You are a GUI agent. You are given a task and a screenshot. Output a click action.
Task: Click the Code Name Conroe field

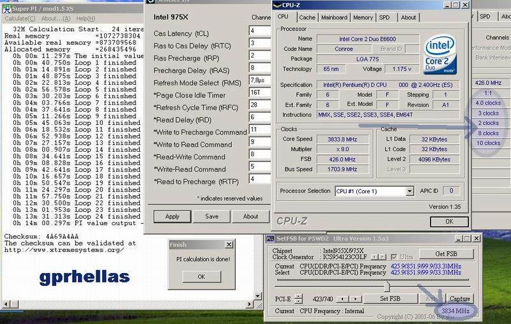[344, 49]
